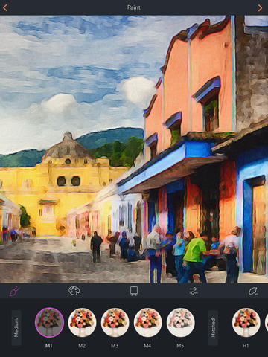The width and height of the screenshot is (268, 357).
Task: Select the M1 paint style thumbnail
Action: coord(49,322)
